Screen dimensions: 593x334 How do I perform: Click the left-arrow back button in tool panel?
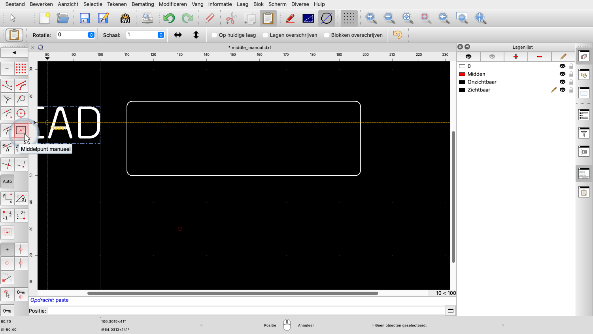[14, 52]
